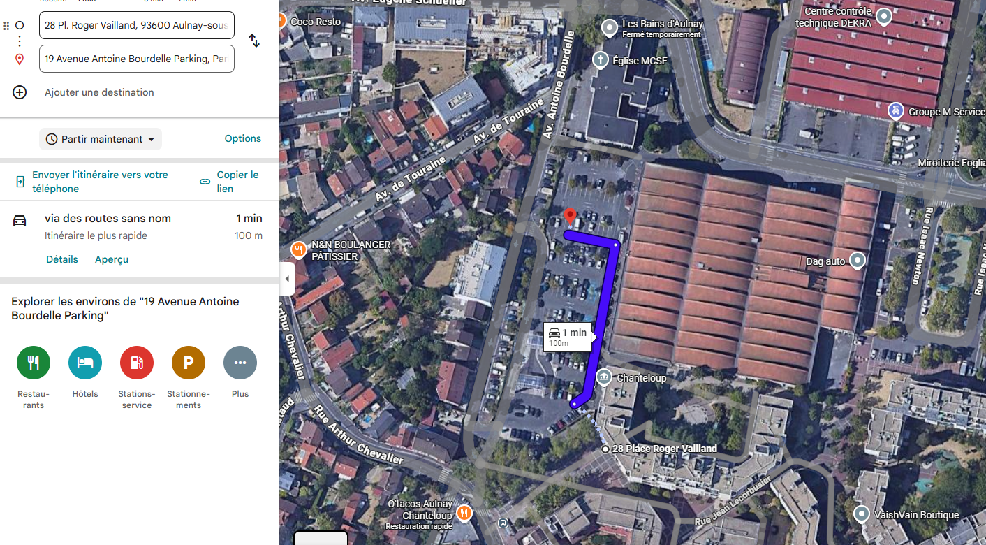Click bus stop icon near Rue Jean Lecorbusier
The image size is (986, 545).
[x=503, y=523]
